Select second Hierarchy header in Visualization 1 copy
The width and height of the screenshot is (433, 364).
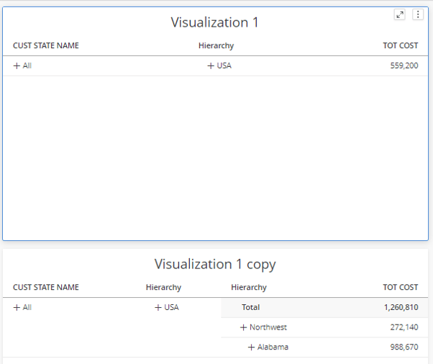(x=249, y=287)
